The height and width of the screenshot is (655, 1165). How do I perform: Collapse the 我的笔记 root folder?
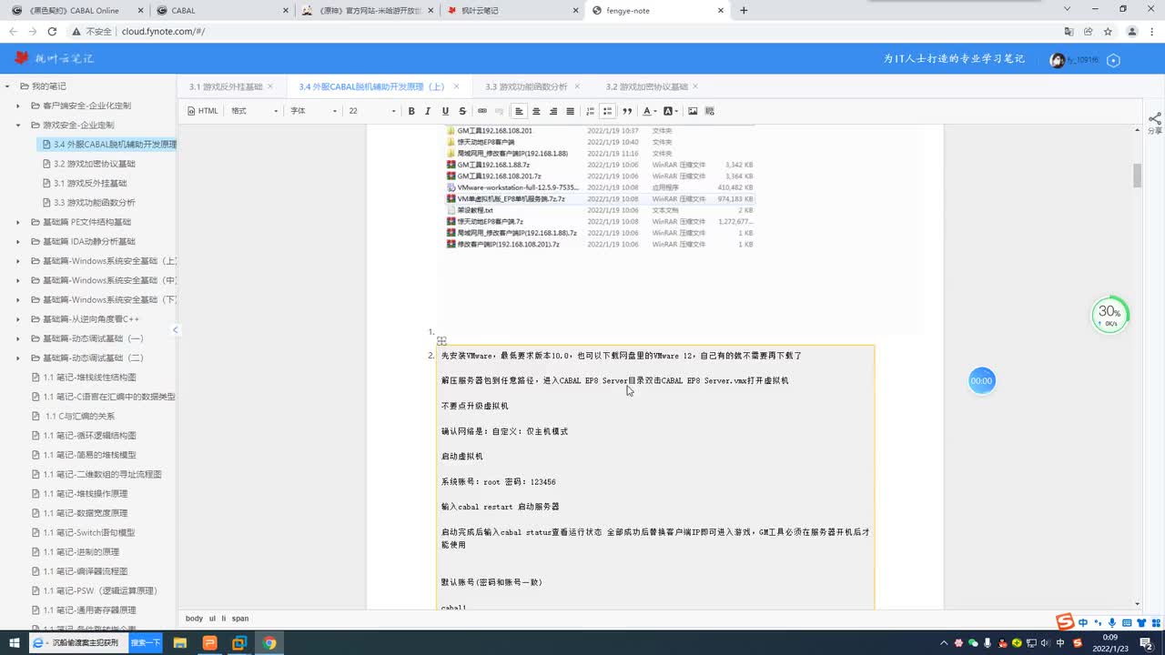coord(8,86)
